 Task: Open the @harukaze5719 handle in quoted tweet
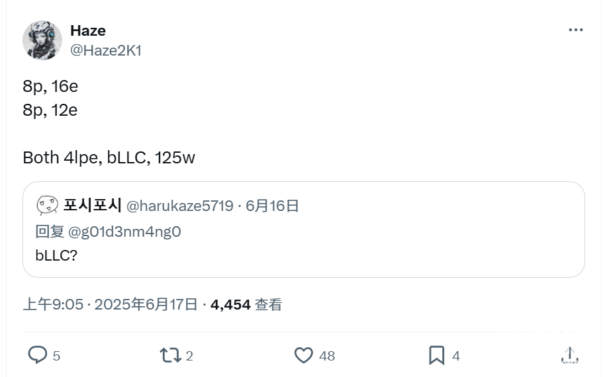[180, 206]
